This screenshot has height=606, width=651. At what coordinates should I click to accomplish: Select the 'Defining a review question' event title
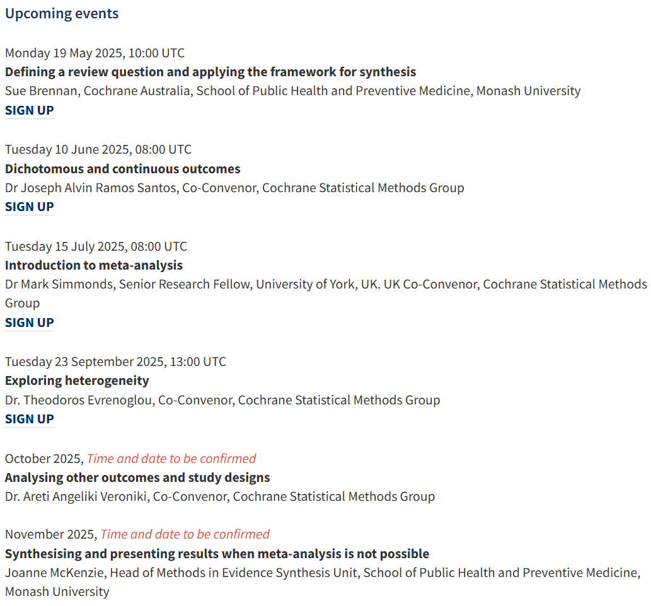pyautogui.click(x=210, y=72)
